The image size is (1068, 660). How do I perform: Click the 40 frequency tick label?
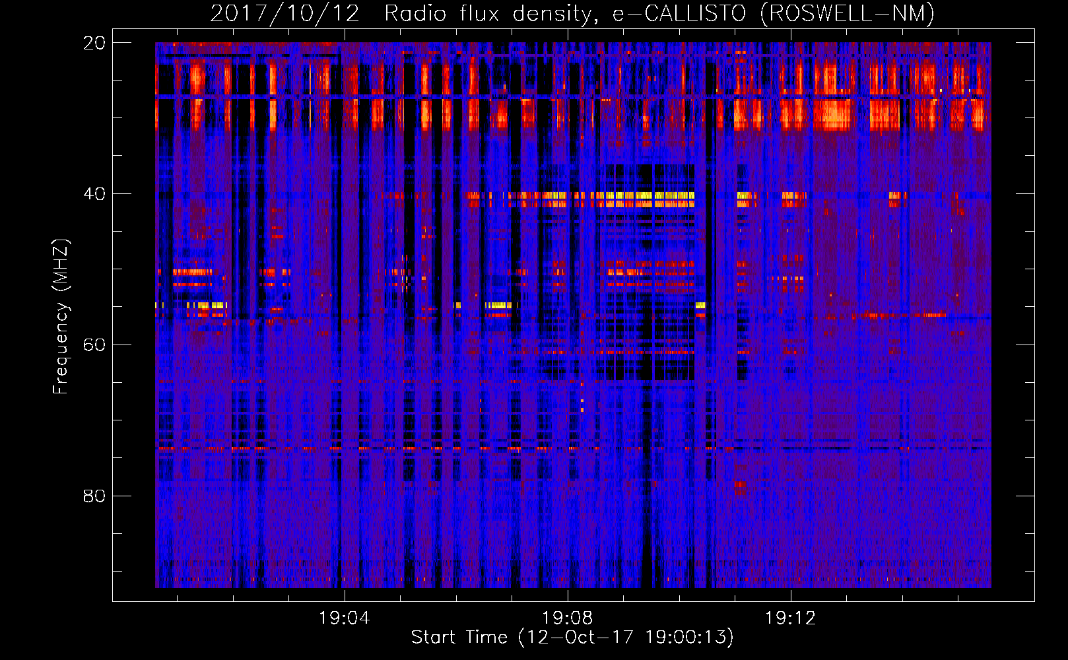click(x=94, y=194)
